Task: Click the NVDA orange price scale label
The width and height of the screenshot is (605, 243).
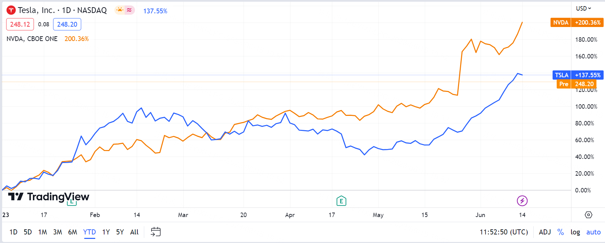Action: (x=561, y=23)
